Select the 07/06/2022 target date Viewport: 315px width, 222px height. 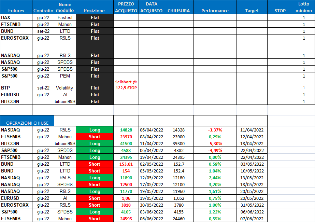252,219
